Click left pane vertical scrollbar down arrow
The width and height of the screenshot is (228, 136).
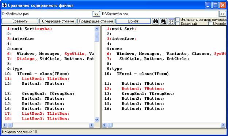point(97,120)
